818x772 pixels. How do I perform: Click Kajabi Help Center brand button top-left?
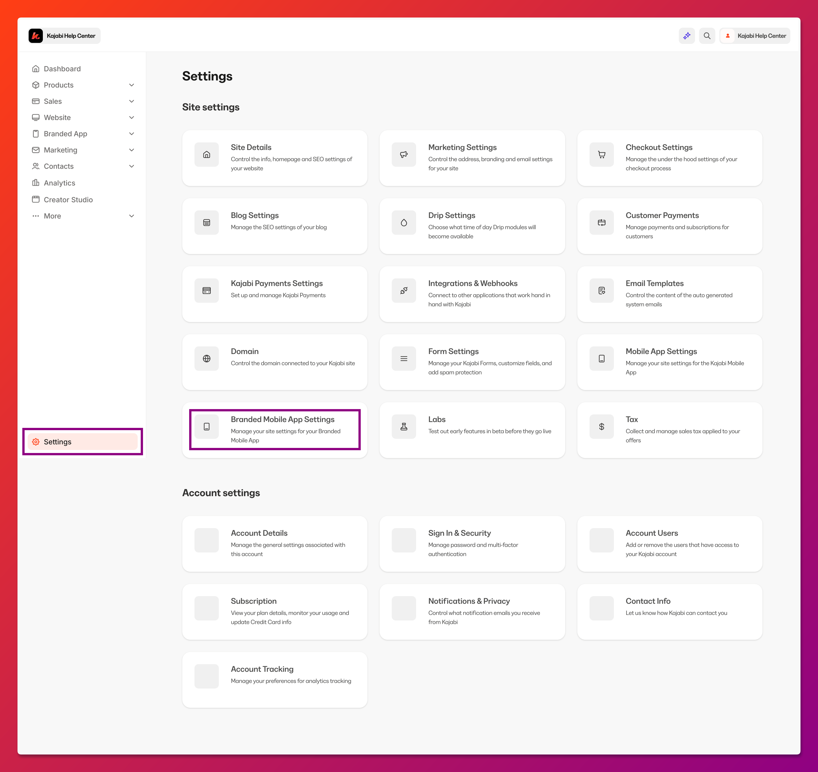click(x=64, y=36)
